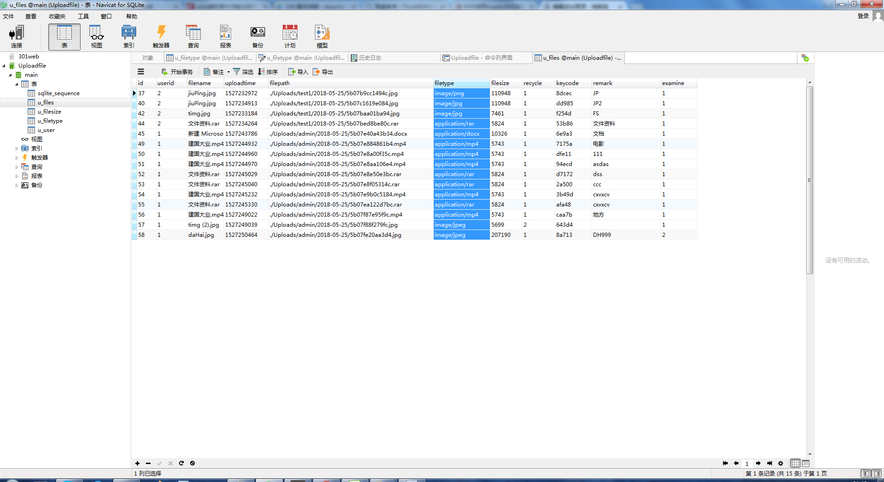Viewport: 884px width, 482px height.
Task: Collapse the main schema node
Action: tap(11, 75)
